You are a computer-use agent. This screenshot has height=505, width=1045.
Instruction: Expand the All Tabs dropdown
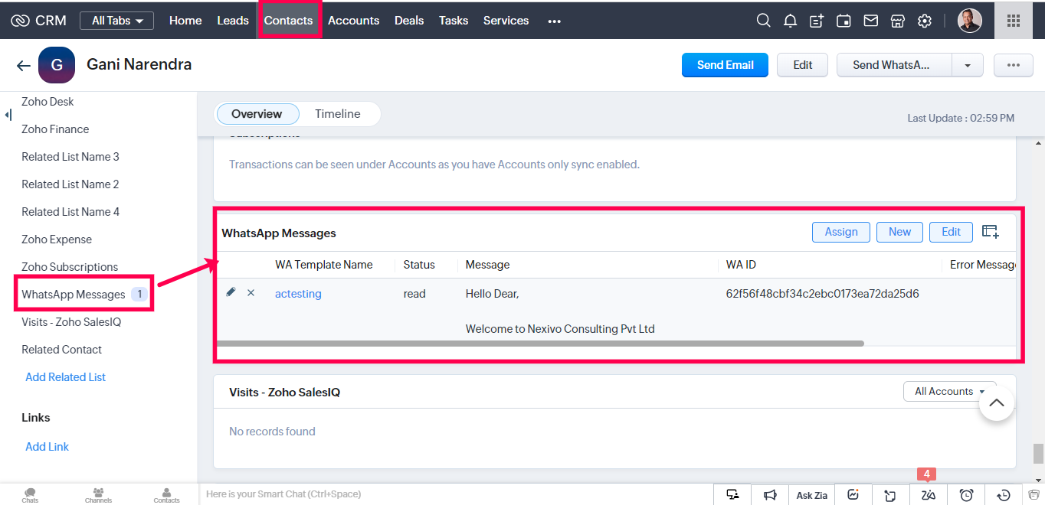point(116,21)
